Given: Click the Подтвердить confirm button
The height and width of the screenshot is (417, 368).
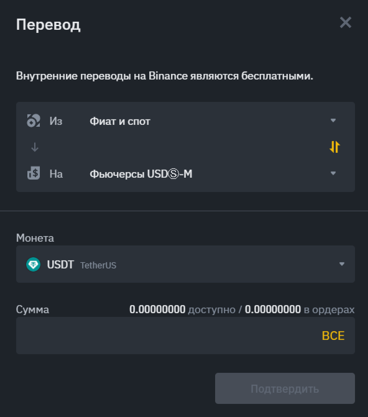Looking at the screenshot, I should coord(285,388).
